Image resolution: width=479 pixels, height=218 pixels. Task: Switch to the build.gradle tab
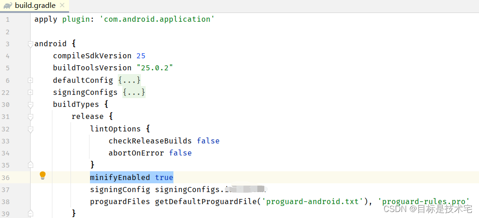(x=35, y=6)
